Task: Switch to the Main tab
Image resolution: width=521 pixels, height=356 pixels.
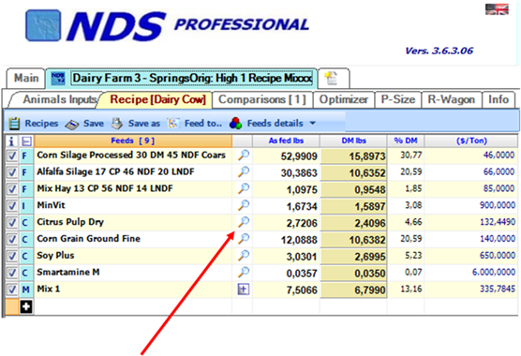Action: [x=26, y=79]
